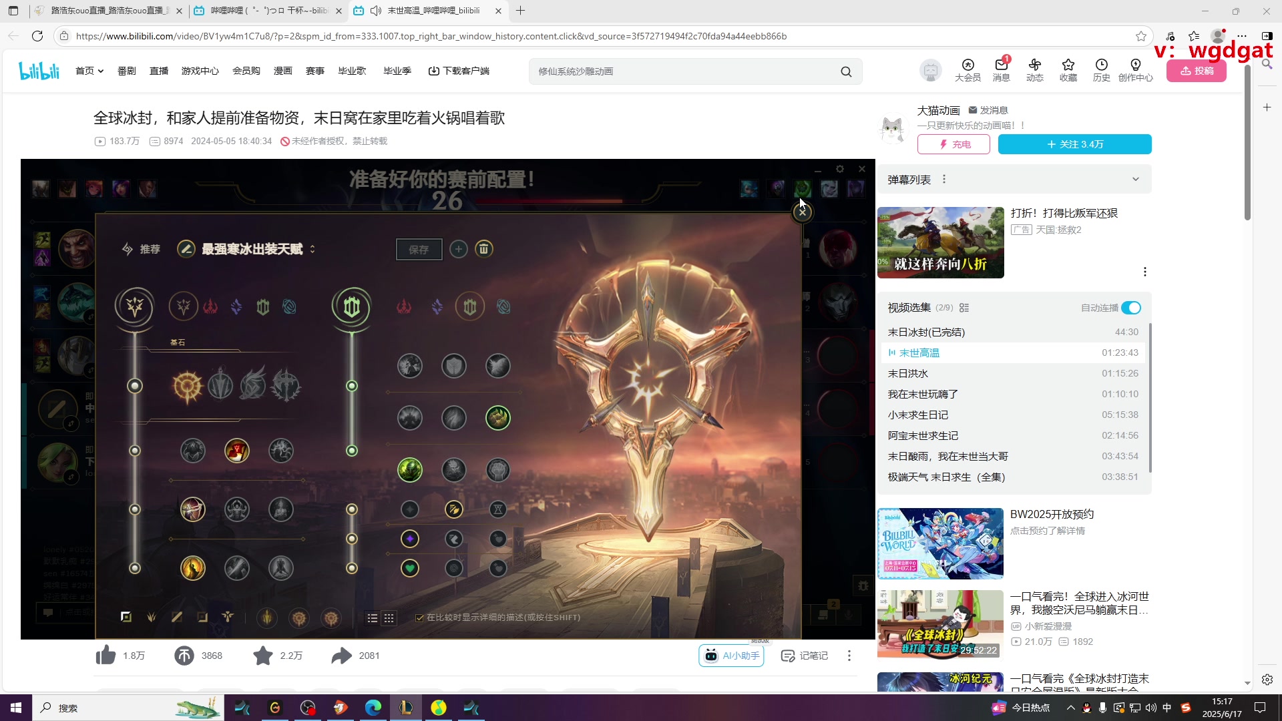This screenshot has width=1282, height=721.
Task: Play episode 末日冰封(已完结)
Action: [x=1013, y=332]
